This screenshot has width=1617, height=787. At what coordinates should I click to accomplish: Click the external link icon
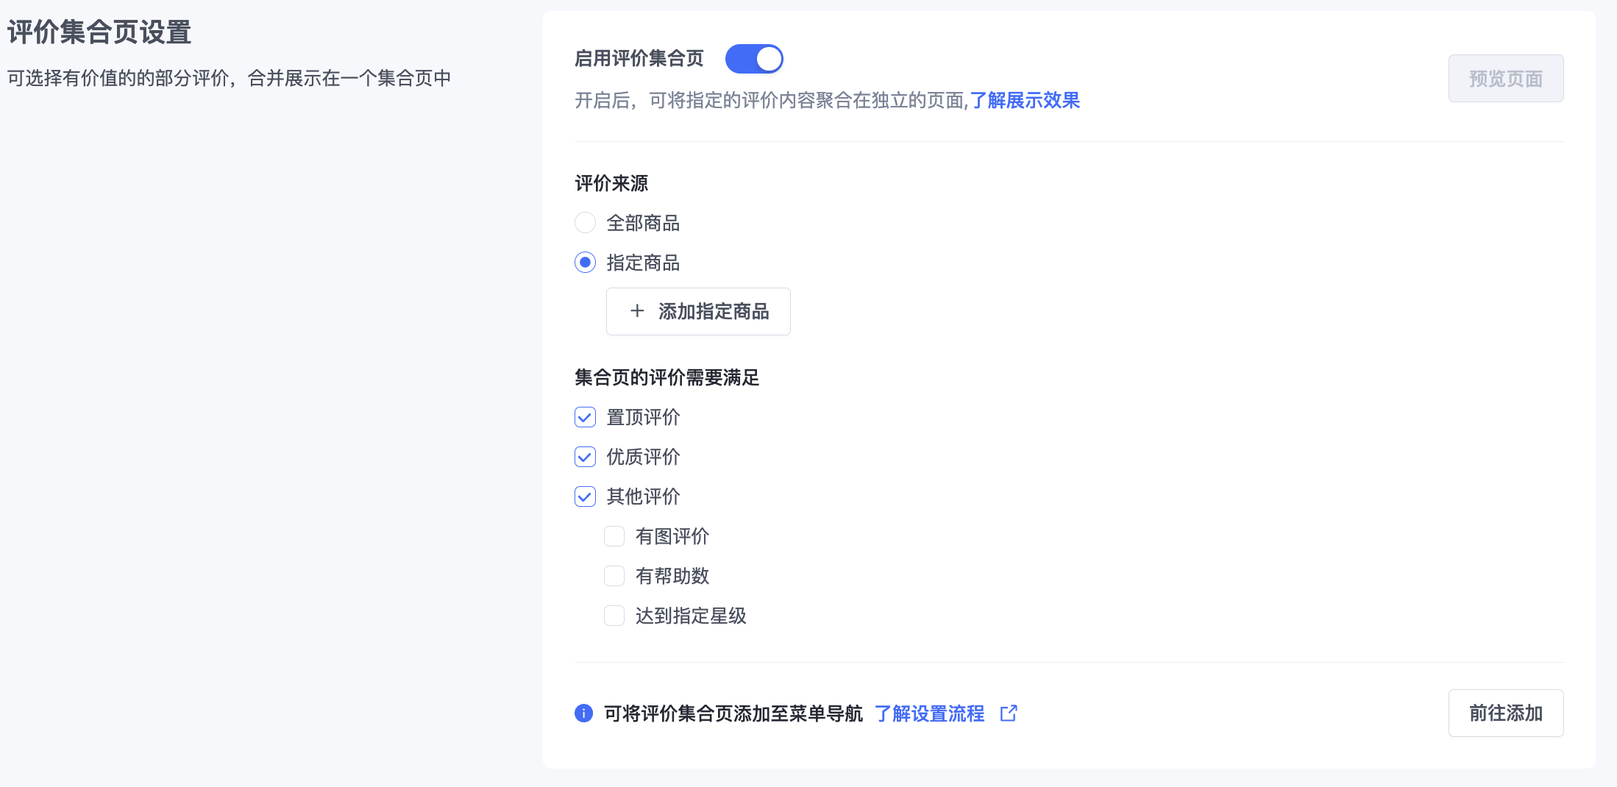tap(1009, 713)
